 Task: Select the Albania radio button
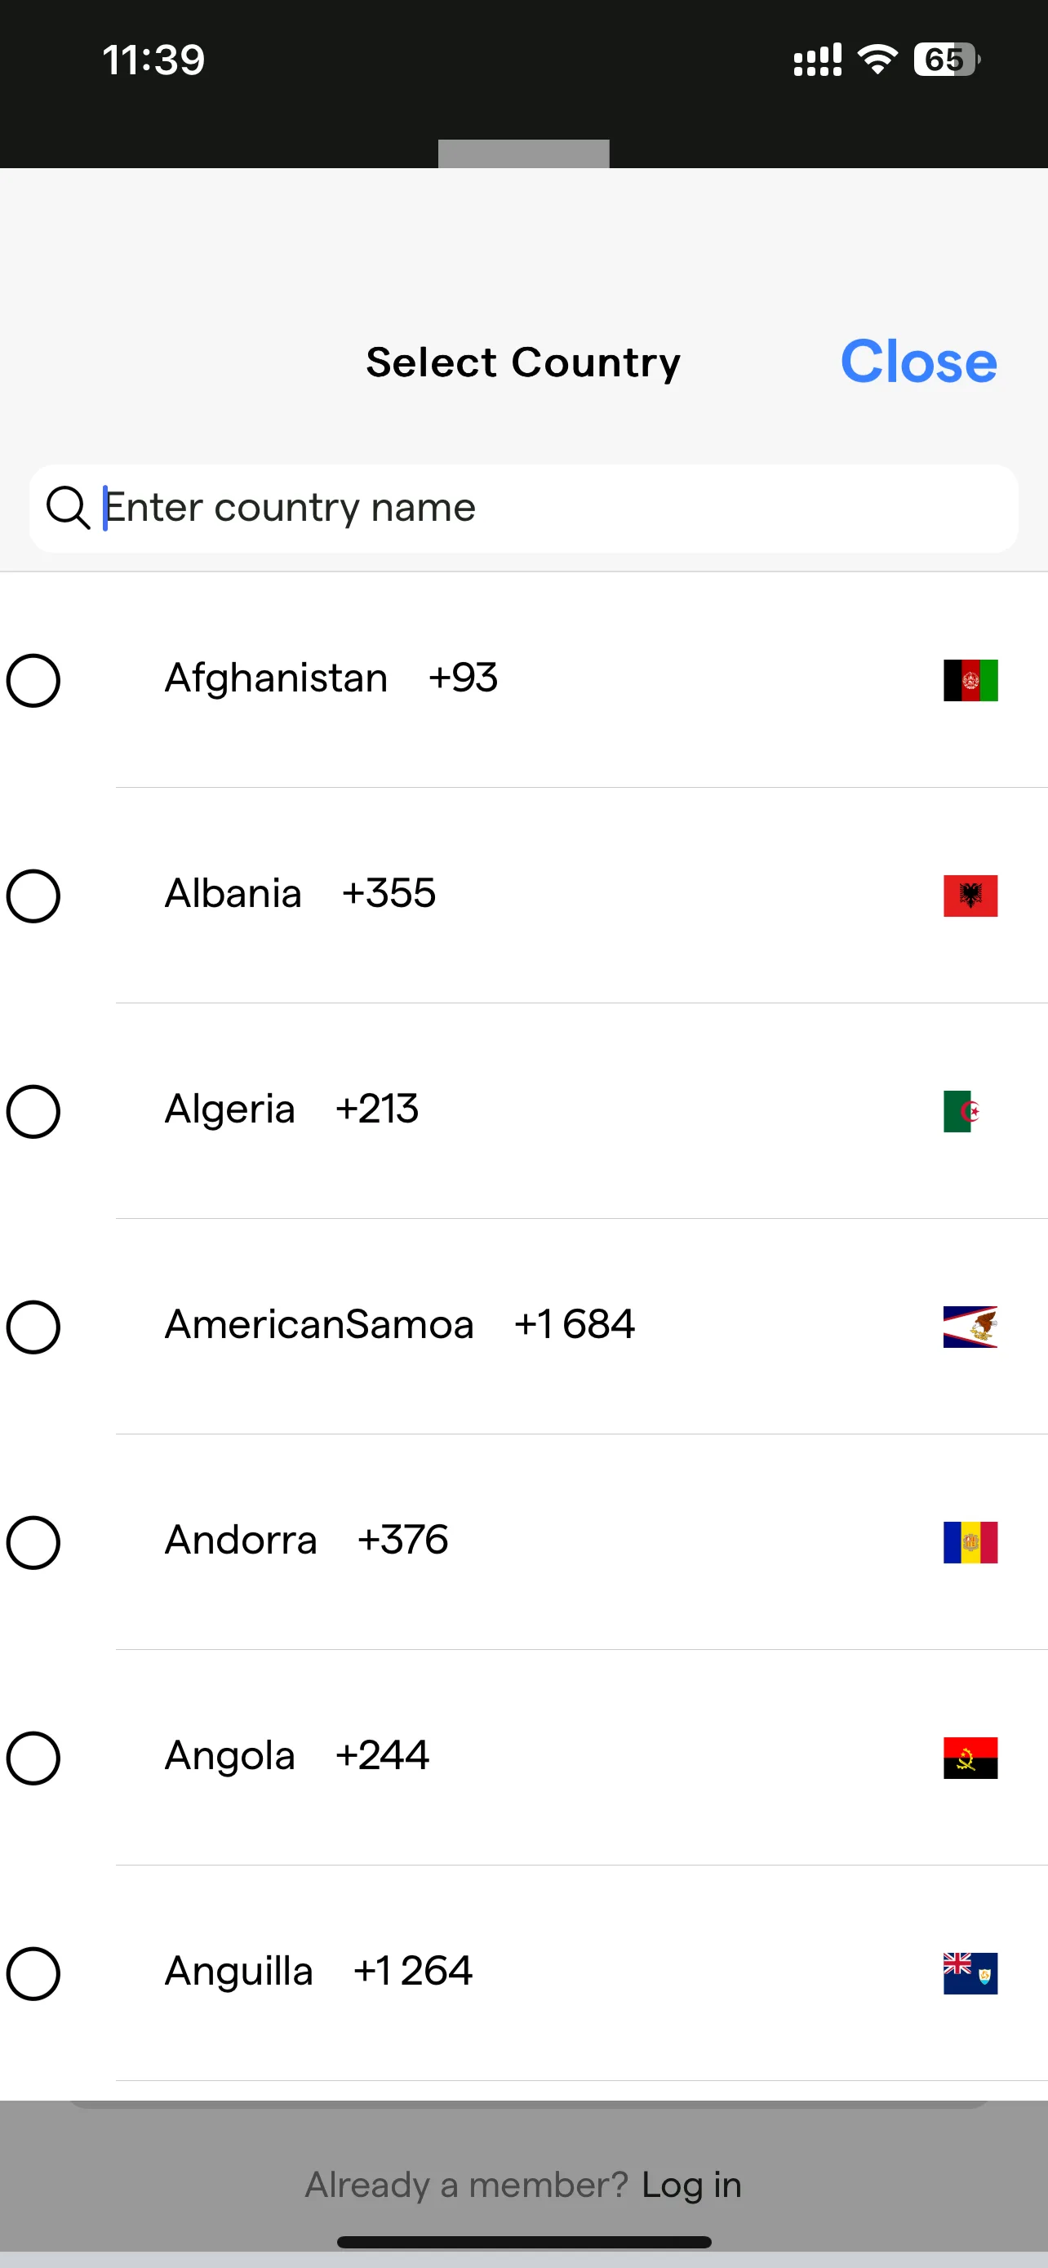coord(33,896)
